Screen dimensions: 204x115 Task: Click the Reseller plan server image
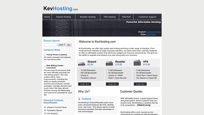(x=109, y=63)
